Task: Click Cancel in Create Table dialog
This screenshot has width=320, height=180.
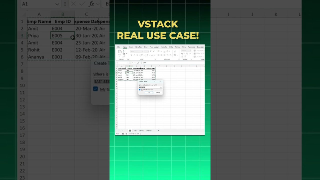Action: (158, 92)
